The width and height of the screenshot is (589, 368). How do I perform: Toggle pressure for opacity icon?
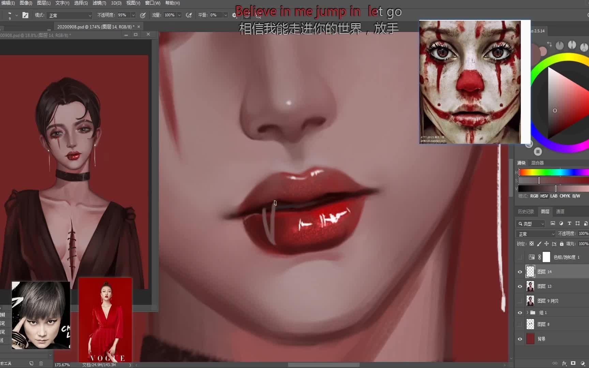pyautogui.click(x=143, y=15)
